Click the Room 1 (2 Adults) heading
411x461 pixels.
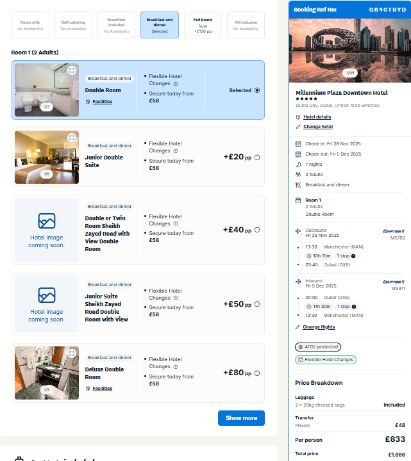click(x=35, y=53)
